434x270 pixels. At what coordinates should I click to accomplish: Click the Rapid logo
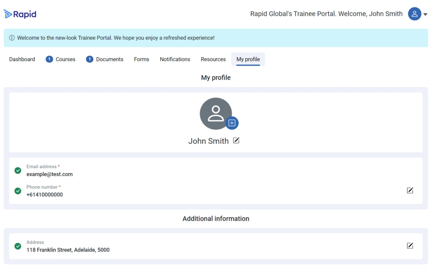point(20,14)
